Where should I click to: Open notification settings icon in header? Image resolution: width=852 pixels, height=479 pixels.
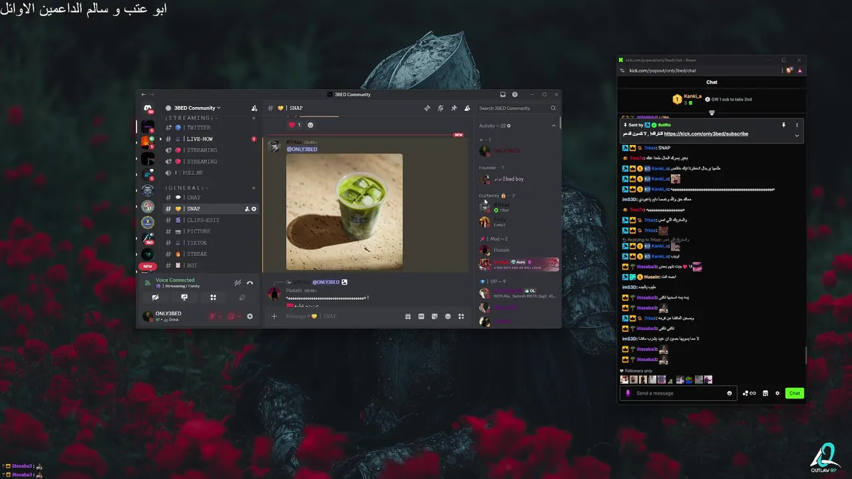[x=441, y=108]
